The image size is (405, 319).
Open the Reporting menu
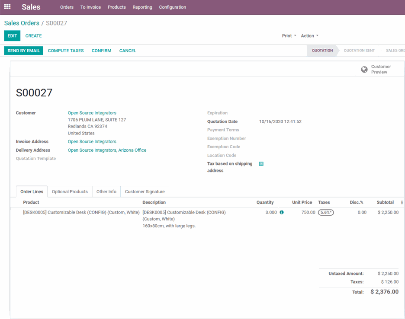tap(142, 7)
